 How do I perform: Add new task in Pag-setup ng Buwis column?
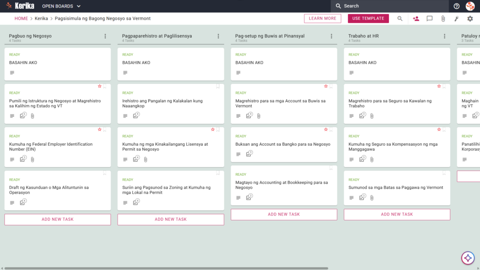[284, 215]
